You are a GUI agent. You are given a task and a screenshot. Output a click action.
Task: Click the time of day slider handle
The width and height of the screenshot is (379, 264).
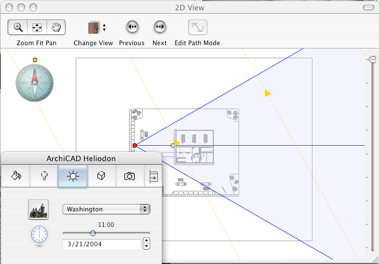(92, 233)
